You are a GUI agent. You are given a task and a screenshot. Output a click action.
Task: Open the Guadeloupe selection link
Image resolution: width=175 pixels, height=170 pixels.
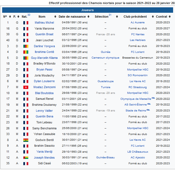pyautogui.click(x=105, y=81)
